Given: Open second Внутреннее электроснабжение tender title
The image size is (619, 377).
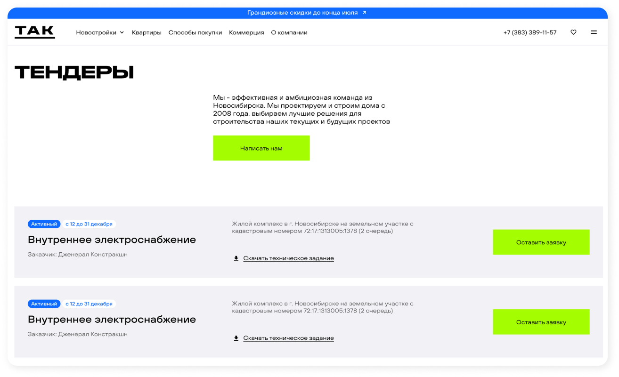Looking at the screenshot, I should point(112,320).
